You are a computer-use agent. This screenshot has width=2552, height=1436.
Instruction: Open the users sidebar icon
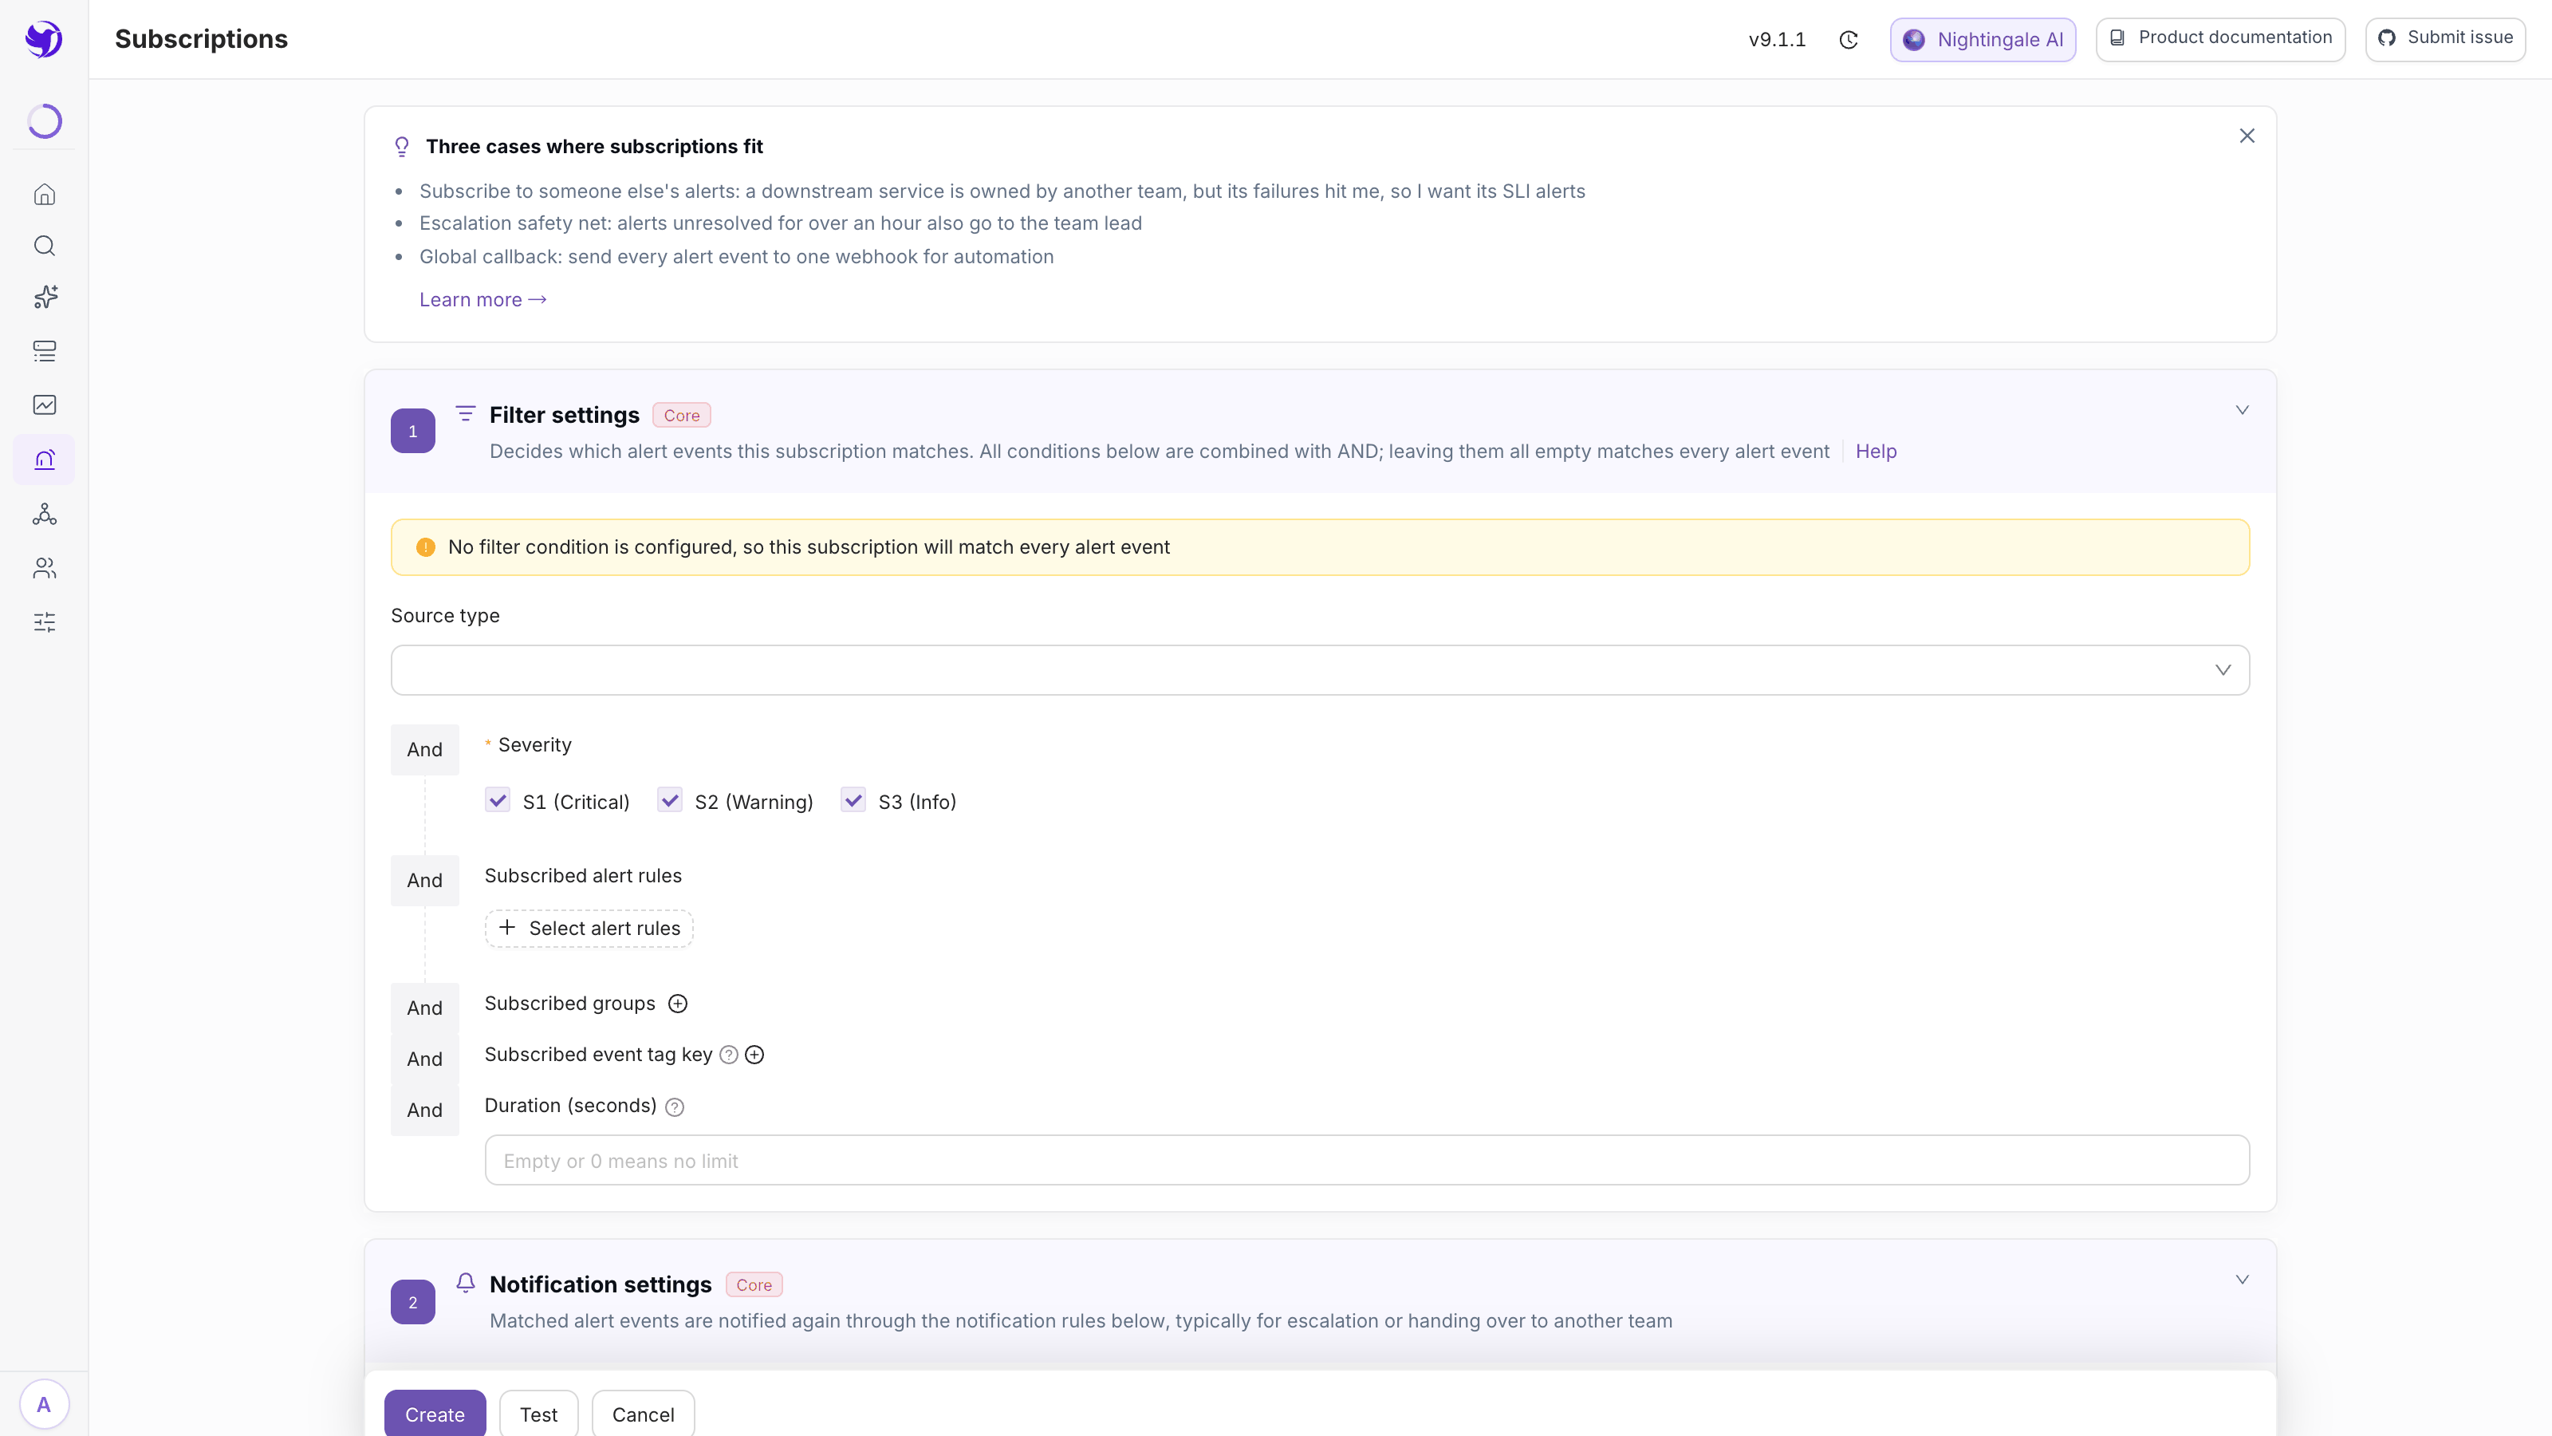point(45,568)
